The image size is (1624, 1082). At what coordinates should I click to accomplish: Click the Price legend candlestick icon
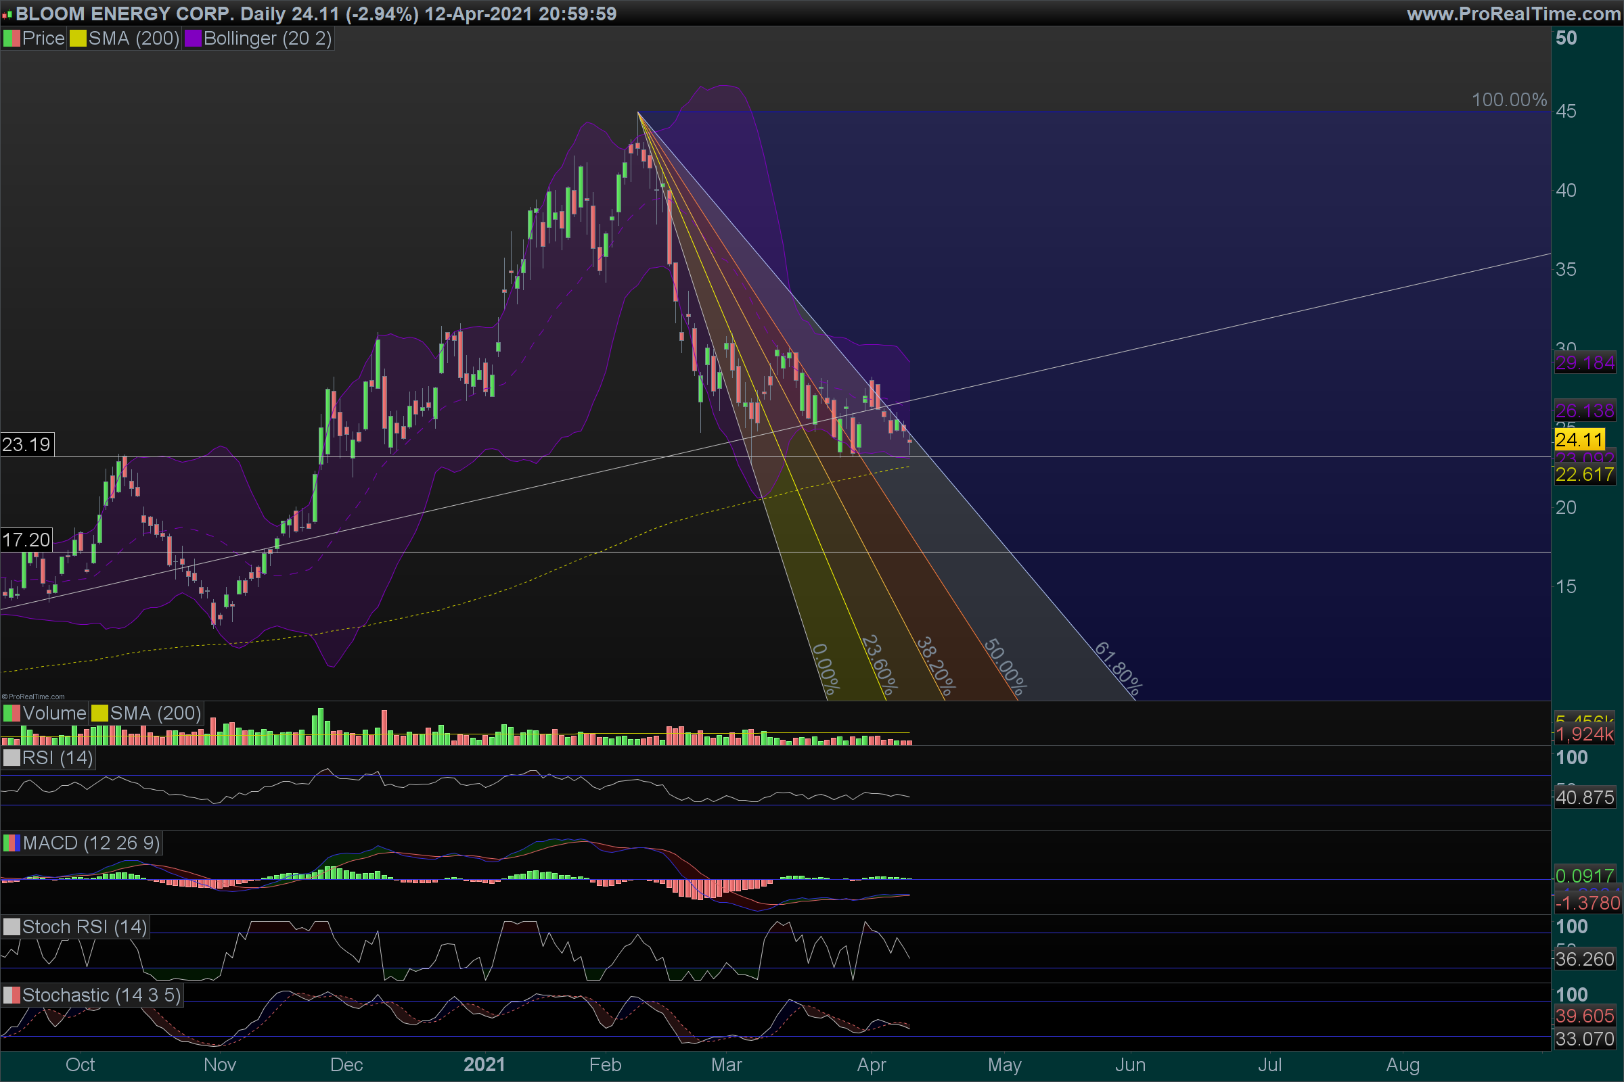12,39
